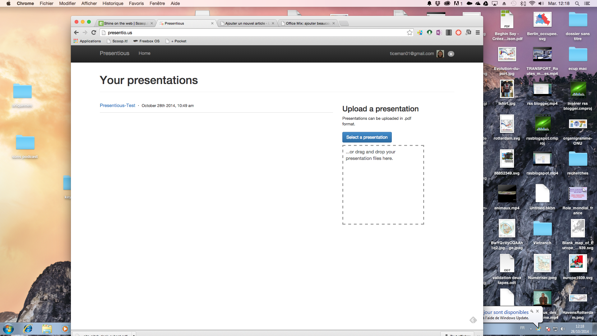Dismiss the Windows Update balloon
This screenshot has height=336, width=597.
[x=537, y=311]
